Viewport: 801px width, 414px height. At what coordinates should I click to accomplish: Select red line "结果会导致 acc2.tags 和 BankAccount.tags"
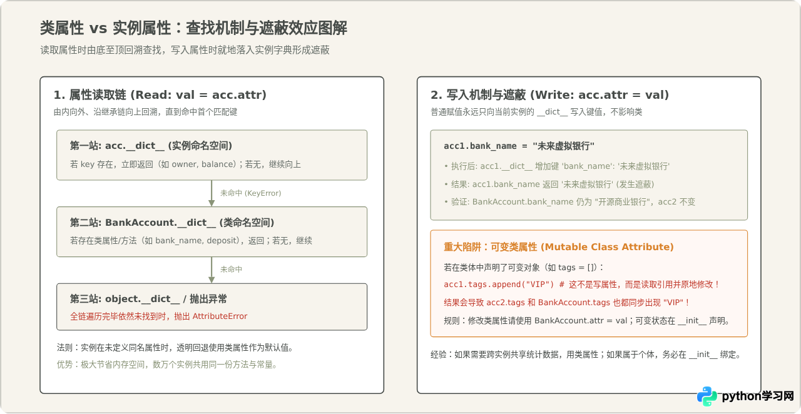(x=566, y=303)
